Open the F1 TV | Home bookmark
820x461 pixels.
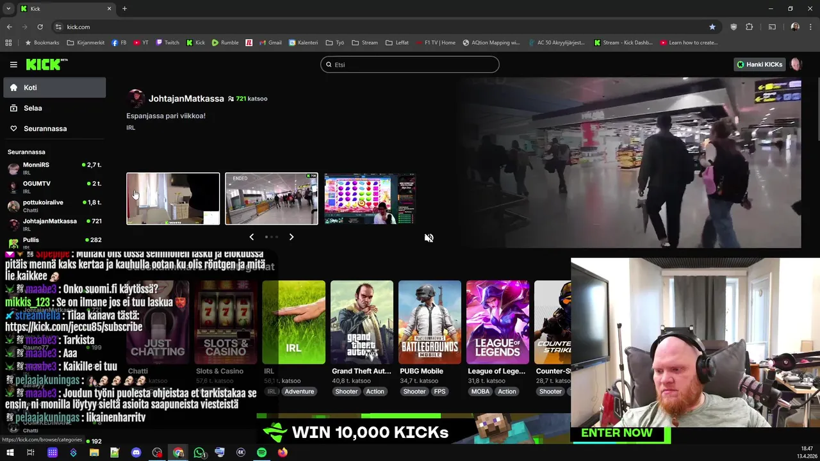tap(436, 43)
